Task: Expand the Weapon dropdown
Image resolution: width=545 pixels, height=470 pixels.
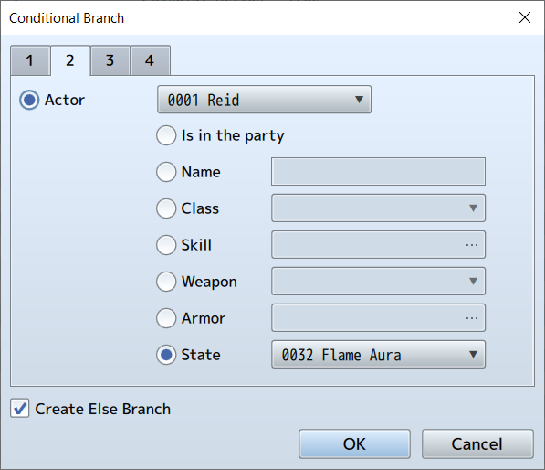Action: point(378,282)
